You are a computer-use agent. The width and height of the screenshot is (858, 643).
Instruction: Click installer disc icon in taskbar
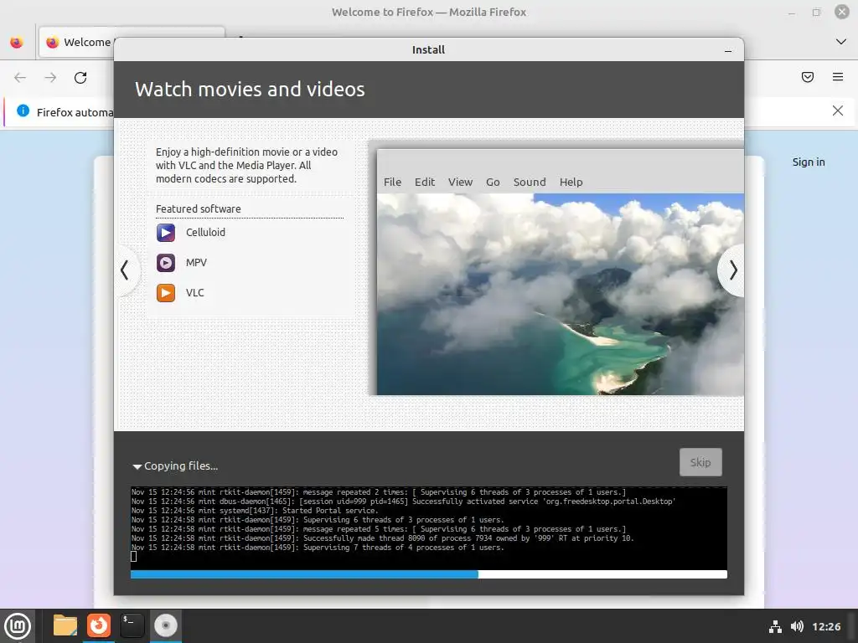coord(166,625)
